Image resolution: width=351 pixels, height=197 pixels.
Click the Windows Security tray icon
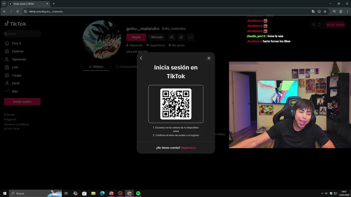tap(331, 193)
